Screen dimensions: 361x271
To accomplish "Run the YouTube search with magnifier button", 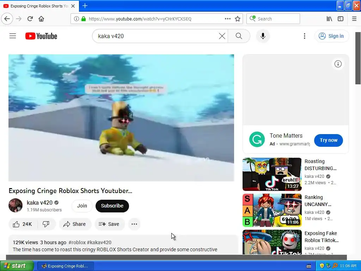I will pyautogui.click(x=239, y=36).
